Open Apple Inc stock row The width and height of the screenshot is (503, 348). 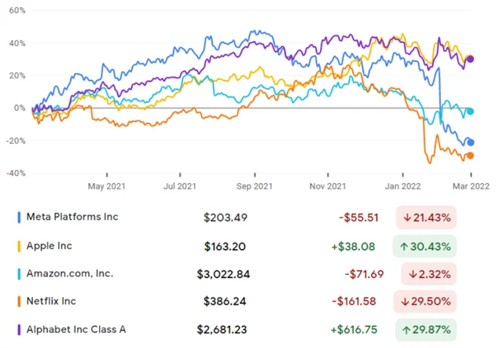coord(50,246)
